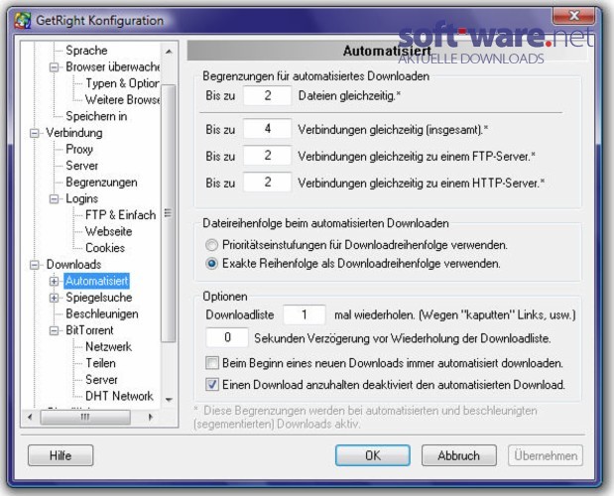Click the Downloadliste repeat count field
Image resolution: width=614 pixels, height=496 pixels.
pos(304,314)
